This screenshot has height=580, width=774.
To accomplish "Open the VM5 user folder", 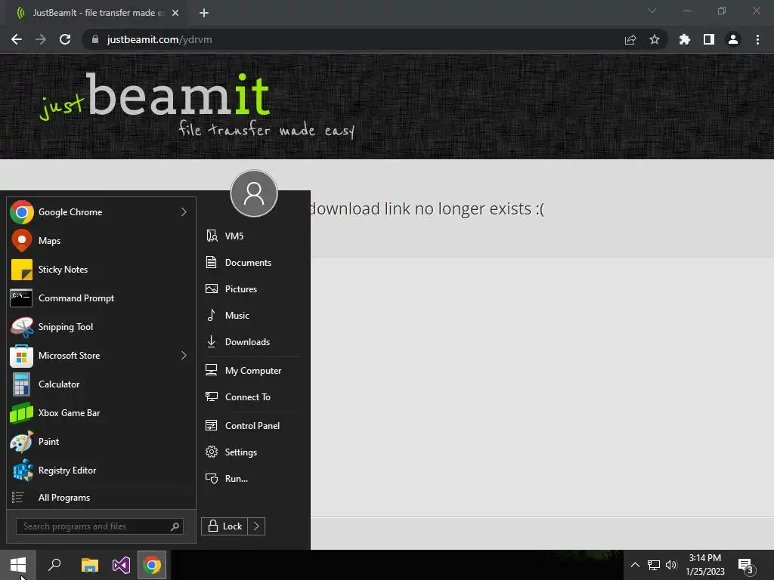I will (252, 236).
